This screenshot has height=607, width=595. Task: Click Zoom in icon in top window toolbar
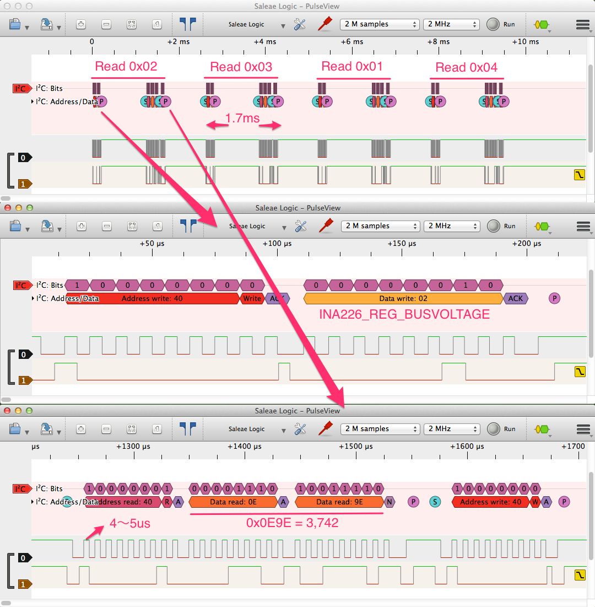pos(81,24)
